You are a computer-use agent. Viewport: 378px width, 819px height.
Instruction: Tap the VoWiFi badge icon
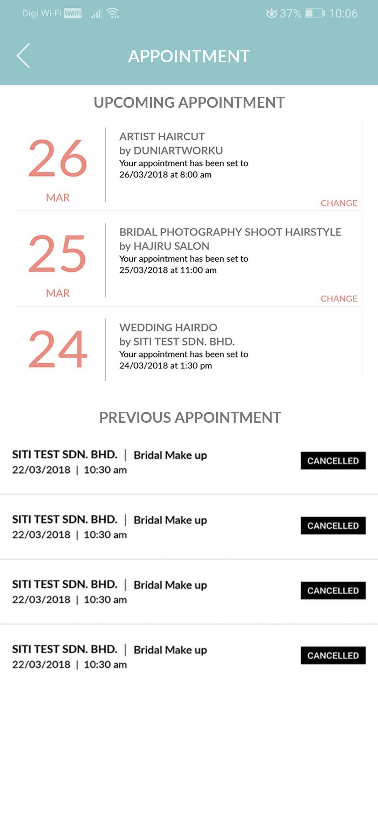tap(73, 13)
